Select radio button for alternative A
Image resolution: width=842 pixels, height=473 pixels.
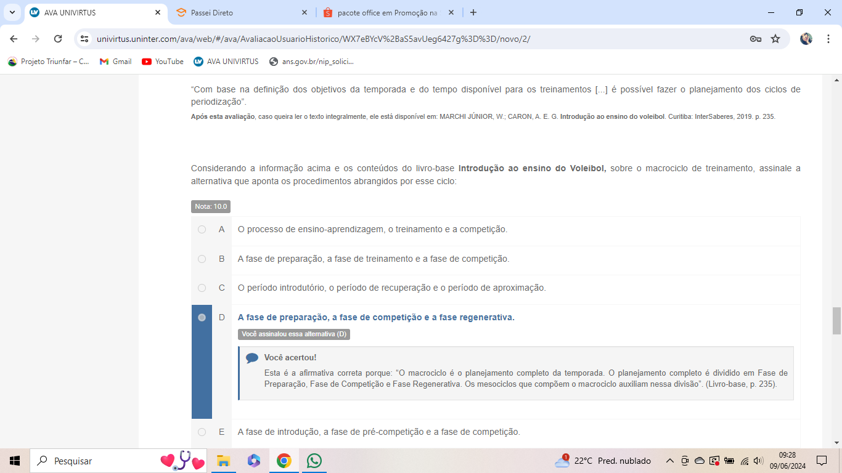click(x=202, y=230)
